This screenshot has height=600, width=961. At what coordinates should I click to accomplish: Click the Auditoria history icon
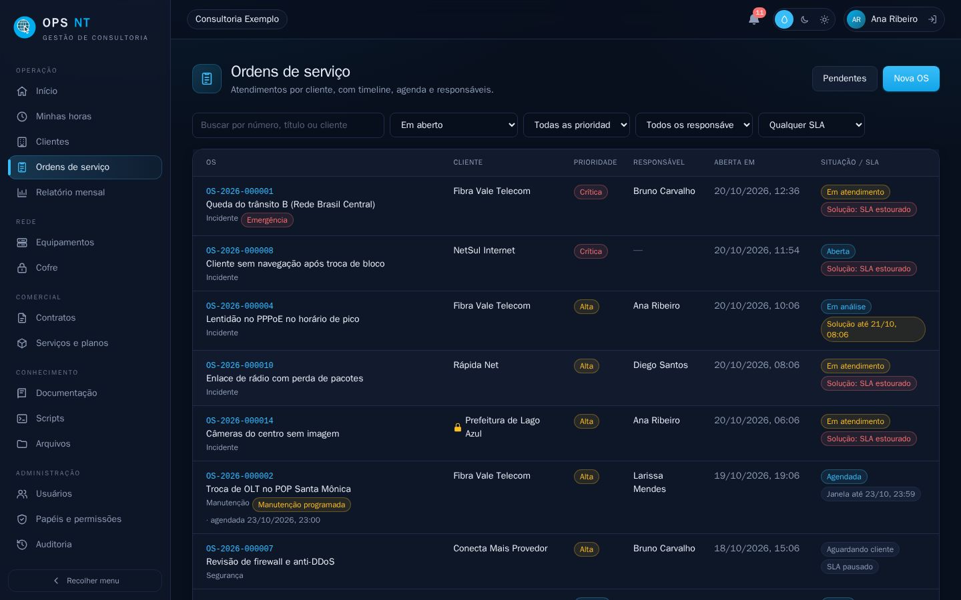coord(22,545)
